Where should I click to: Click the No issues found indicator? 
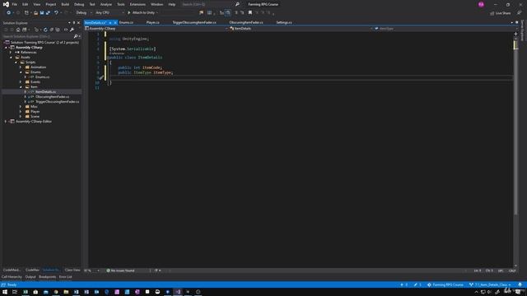[120, 271]
